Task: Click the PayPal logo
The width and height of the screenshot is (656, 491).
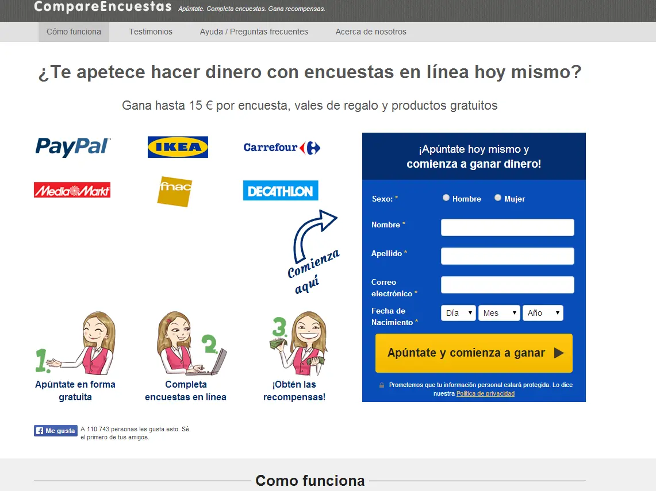Action: click(73, 146)
